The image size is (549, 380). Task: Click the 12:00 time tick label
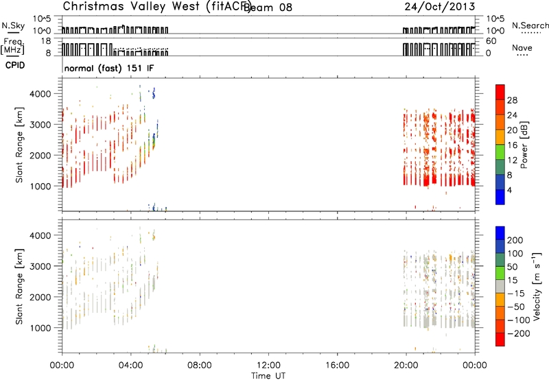tap(268, 366)
